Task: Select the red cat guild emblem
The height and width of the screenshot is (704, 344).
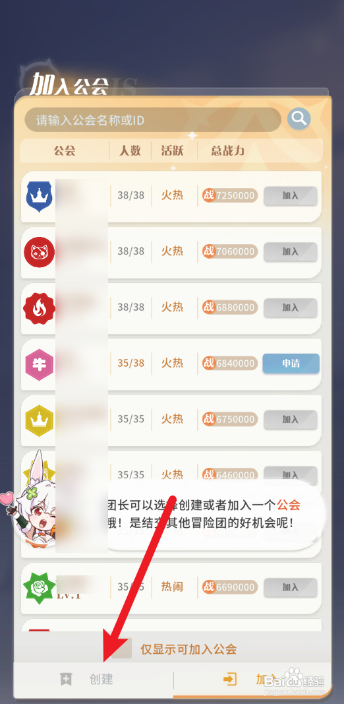Action: pos(40,252)
